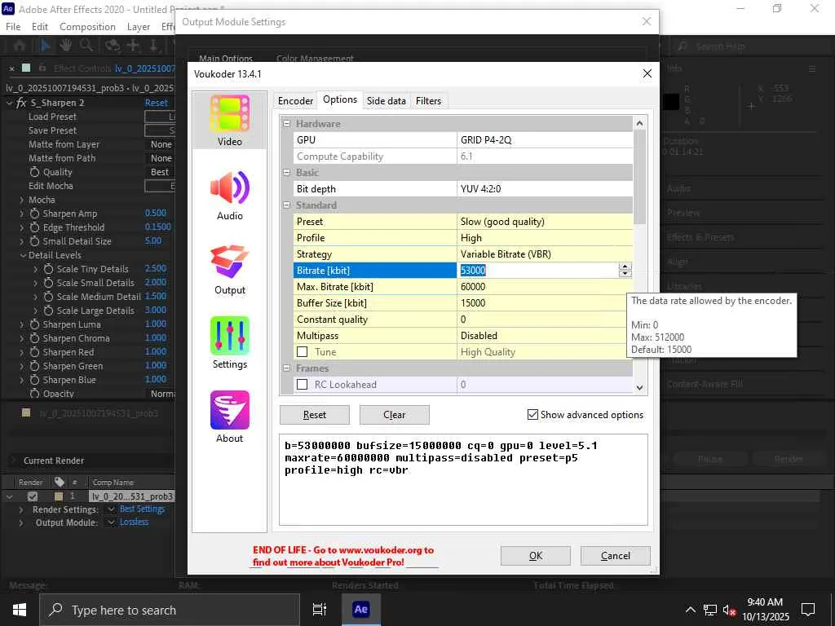This screenshot has width=835, height=626.
Task: Click the Scale Medium Detail stopwatch icon
Action: point(48,297)
